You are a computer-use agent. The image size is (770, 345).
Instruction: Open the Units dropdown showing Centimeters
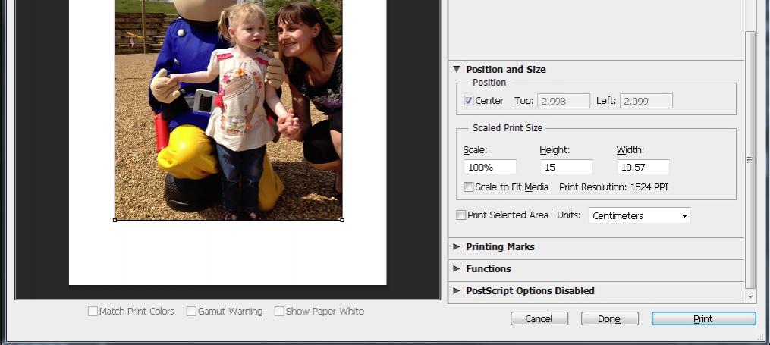click(640, 215)
